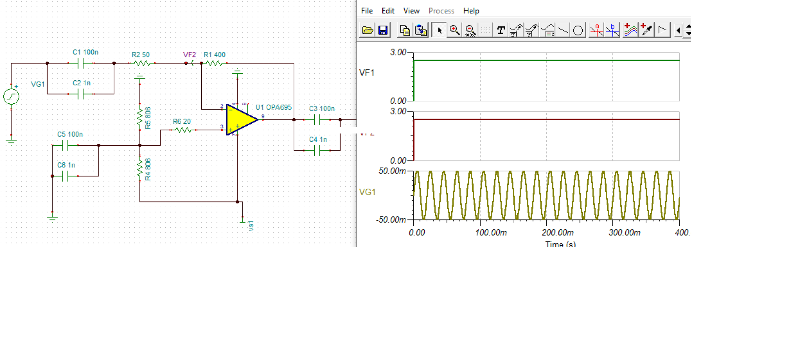Open a file with the folder icon

[x=367, y=31]
